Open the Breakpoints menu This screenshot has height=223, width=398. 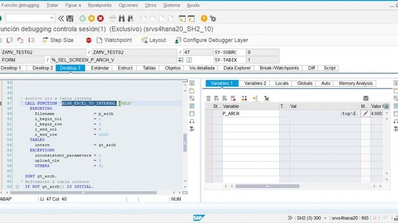coord(99,5)
